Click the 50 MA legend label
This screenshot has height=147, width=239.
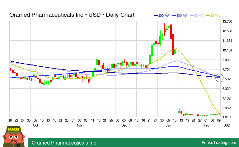click(x=199, y=16)
